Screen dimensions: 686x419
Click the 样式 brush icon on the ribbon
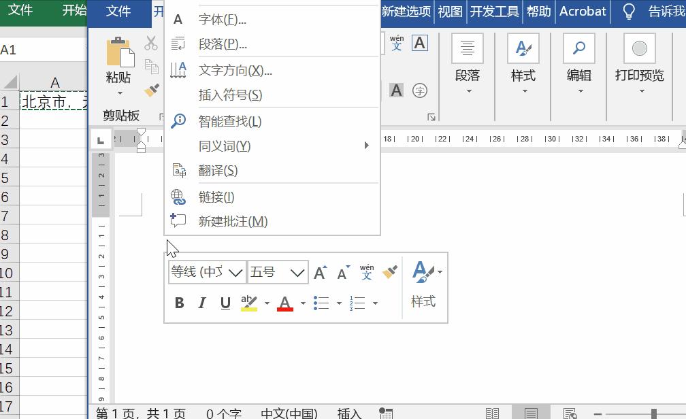pos(523,48)
